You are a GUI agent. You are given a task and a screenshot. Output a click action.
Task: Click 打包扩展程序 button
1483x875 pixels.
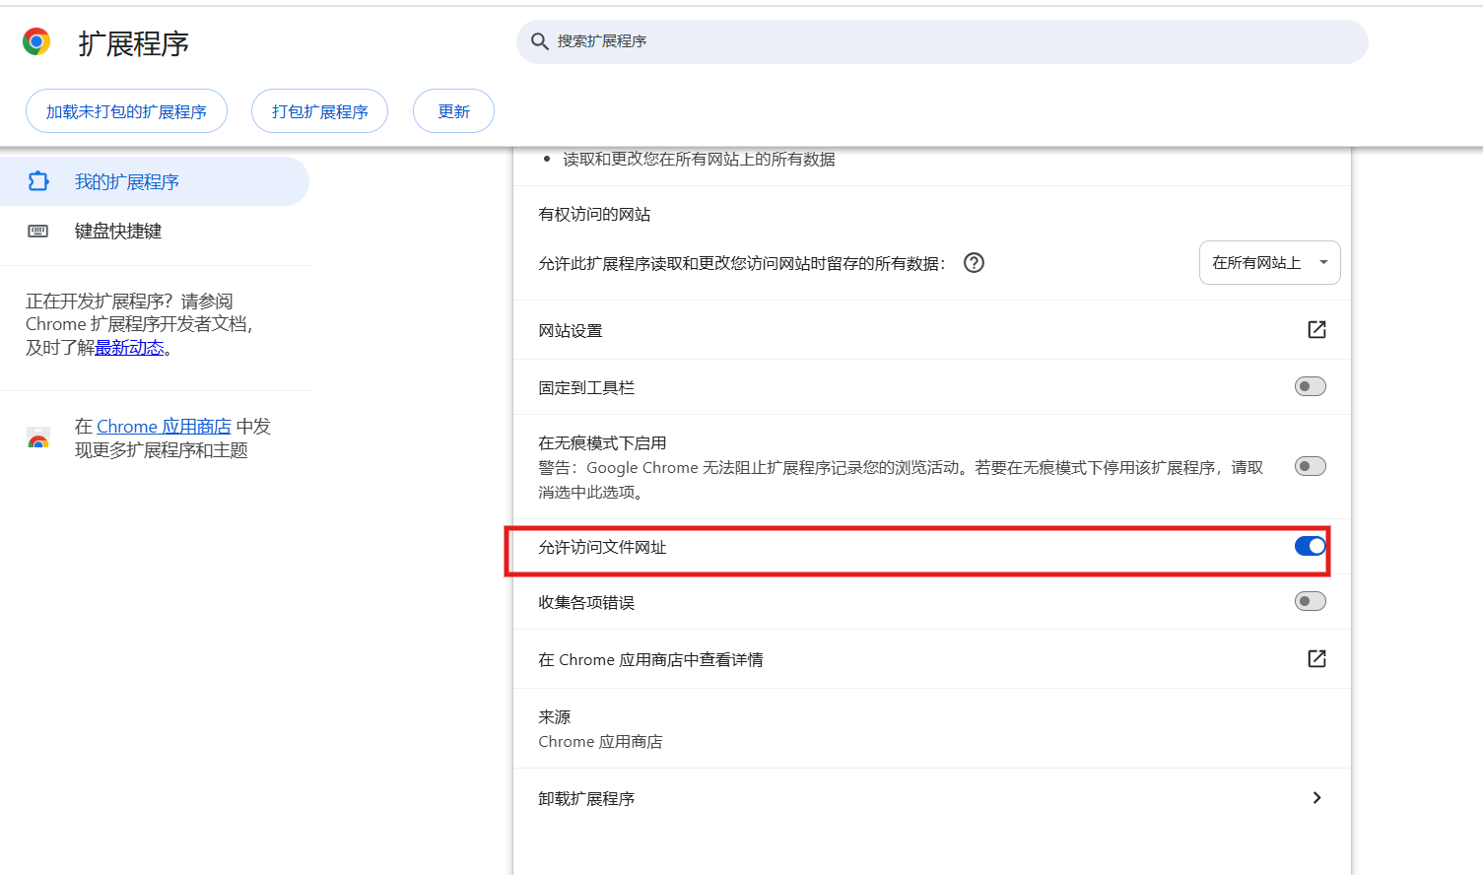(319, 111)
